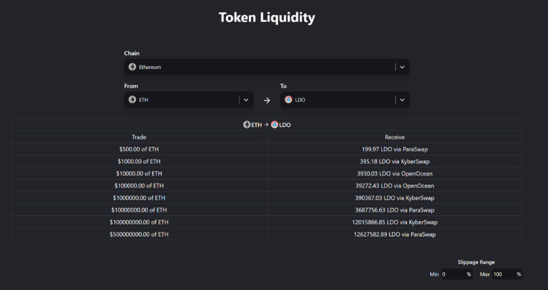Select the Ethereum chain combo box

tap(266, 67)
